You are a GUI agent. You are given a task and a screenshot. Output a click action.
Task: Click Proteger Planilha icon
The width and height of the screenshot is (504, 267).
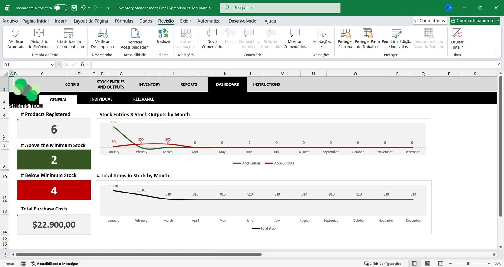tap(345, 33)
